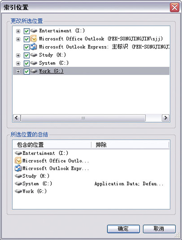Click the Work (G:) drive icon in summary list
The height and width of the screenshot is (240, 182).
[18, 191]
